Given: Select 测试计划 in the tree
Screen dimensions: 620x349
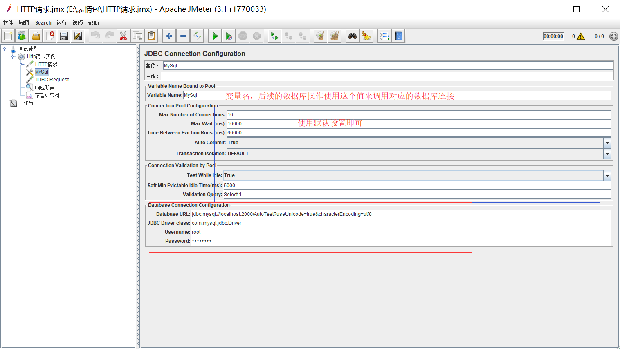Looking at the screenshot, I should coord(28,49).
